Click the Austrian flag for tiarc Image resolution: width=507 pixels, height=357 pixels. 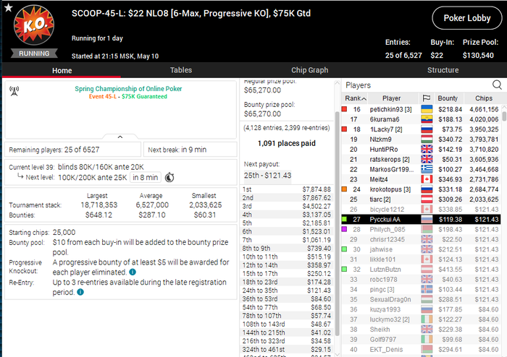(427, 199)
